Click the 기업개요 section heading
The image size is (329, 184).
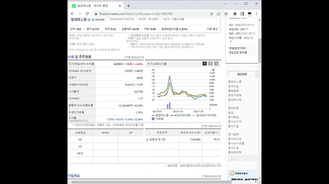[x=74, y=176]
